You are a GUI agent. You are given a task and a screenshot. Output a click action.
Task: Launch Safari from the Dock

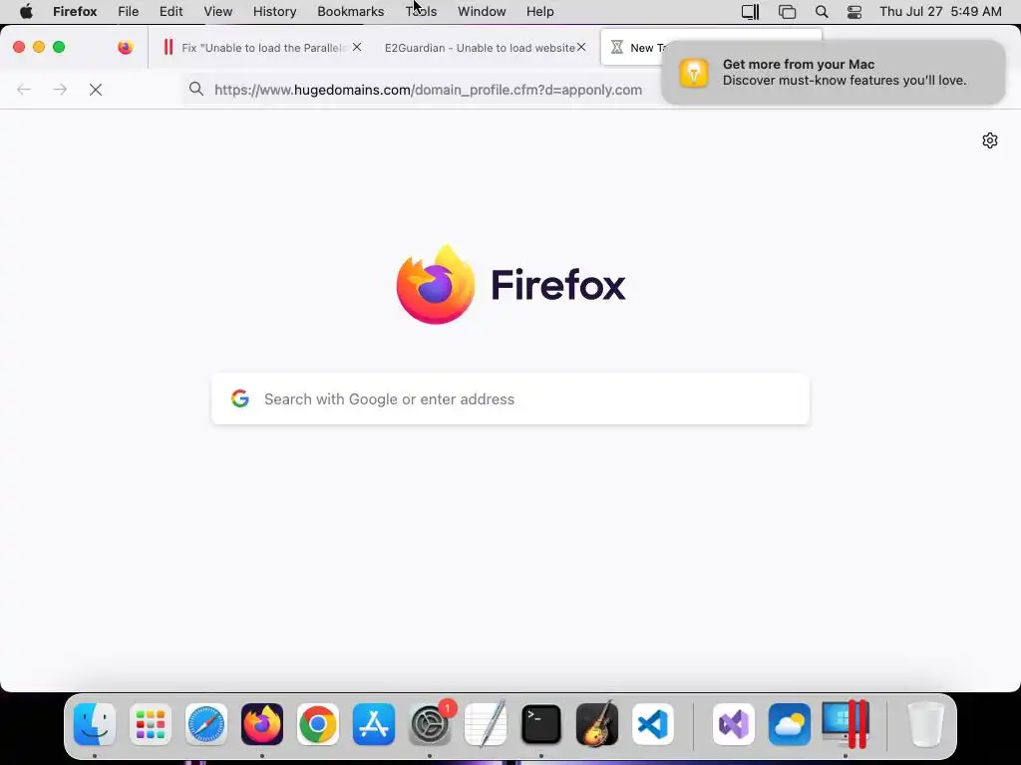[206, 724]
